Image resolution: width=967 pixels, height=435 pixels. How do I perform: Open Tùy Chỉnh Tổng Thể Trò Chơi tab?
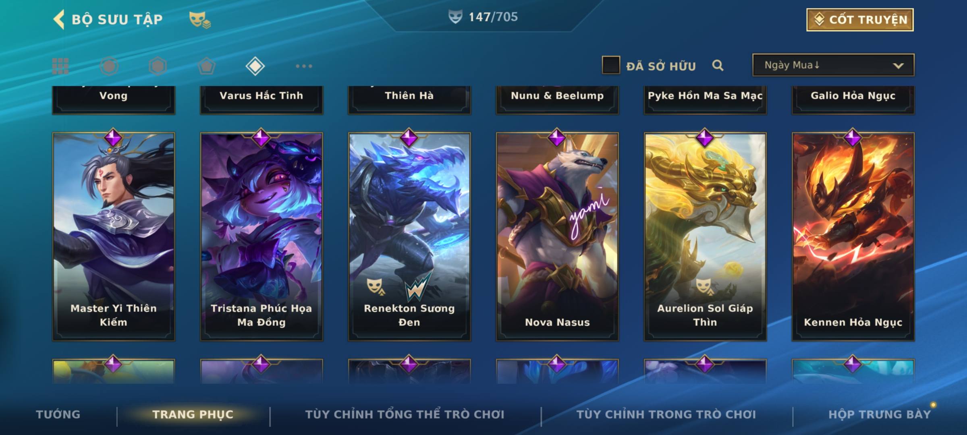(x=405, y=414)
